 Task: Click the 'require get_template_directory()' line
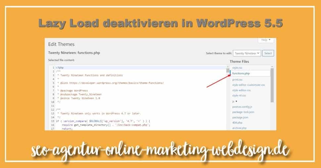point(106,125)
